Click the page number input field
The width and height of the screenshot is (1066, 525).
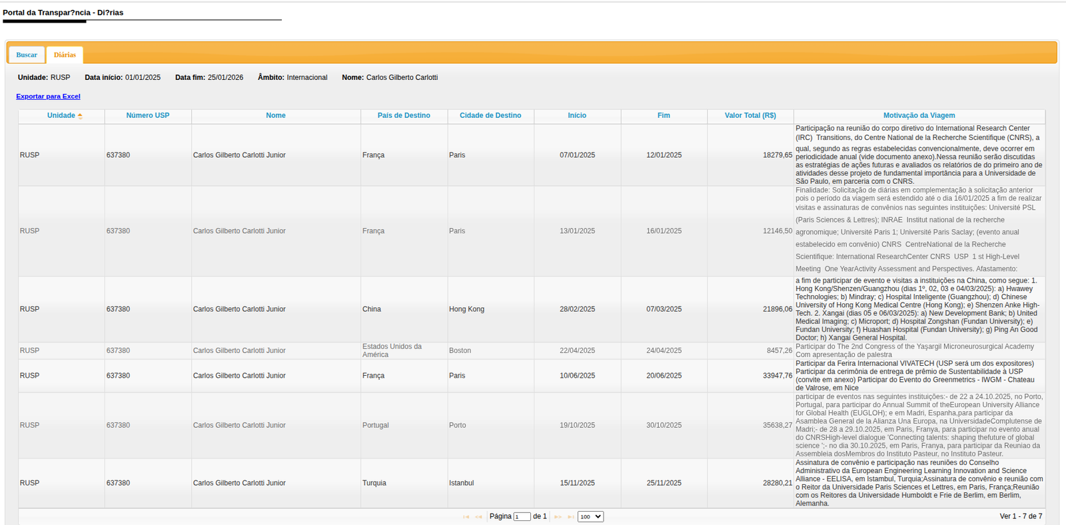(522, 517)
